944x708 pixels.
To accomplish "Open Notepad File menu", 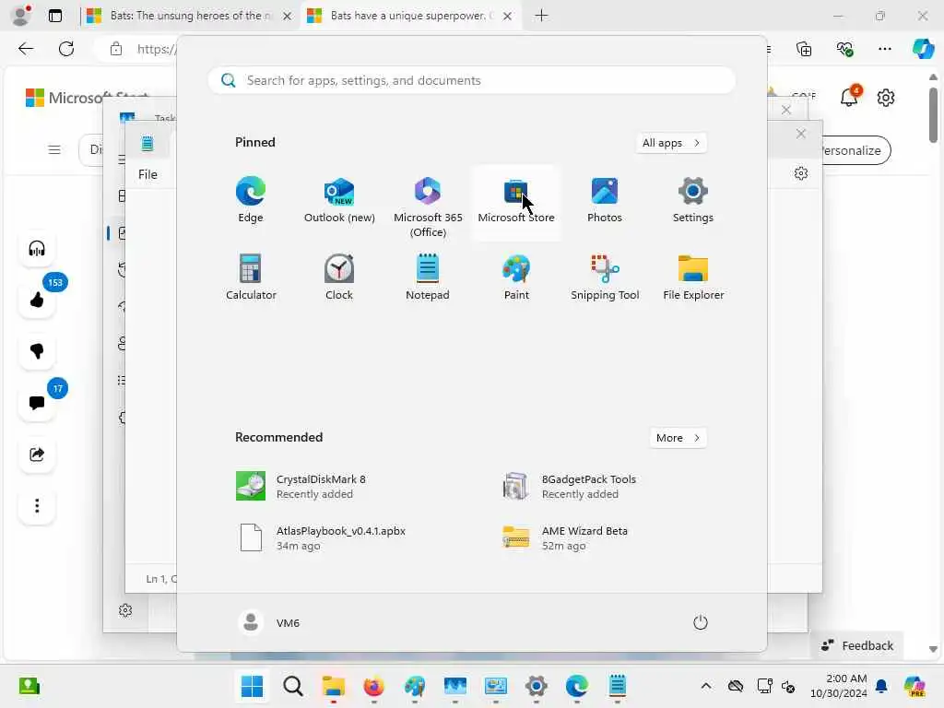I will 147,174.
